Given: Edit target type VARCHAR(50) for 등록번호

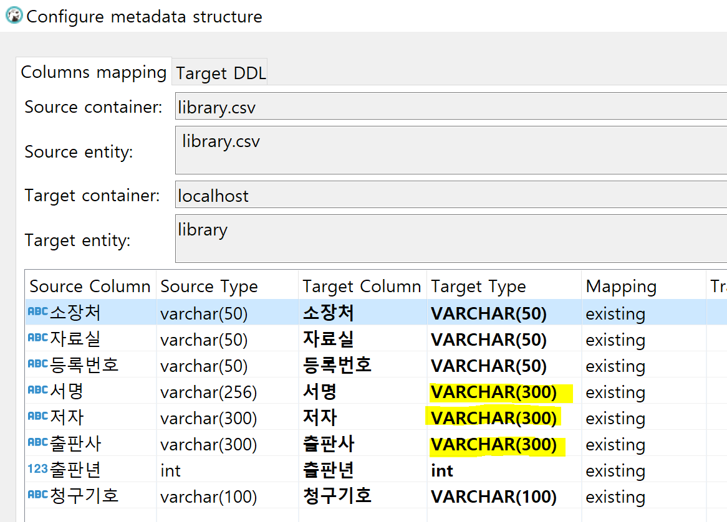Looking at the screenshot, I should click(489, 366).
